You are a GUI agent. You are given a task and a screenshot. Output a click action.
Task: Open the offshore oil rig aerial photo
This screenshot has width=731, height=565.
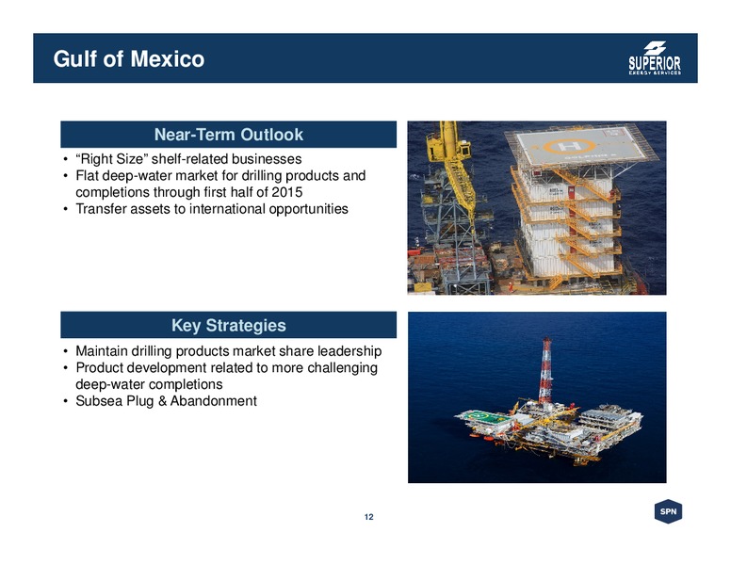(537, 397)
